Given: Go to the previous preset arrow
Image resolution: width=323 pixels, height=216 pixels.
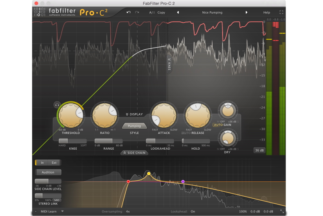Looking at the screenshot, I should [x=178, y=12].
